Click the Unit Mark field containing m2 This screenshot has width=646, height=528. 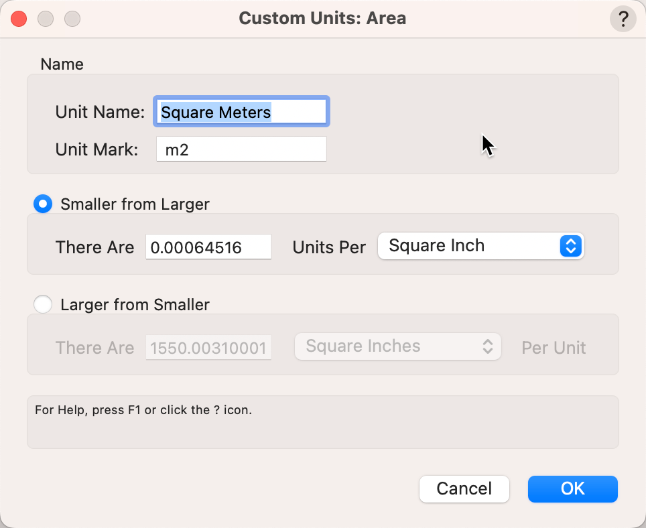pos(241,149)
